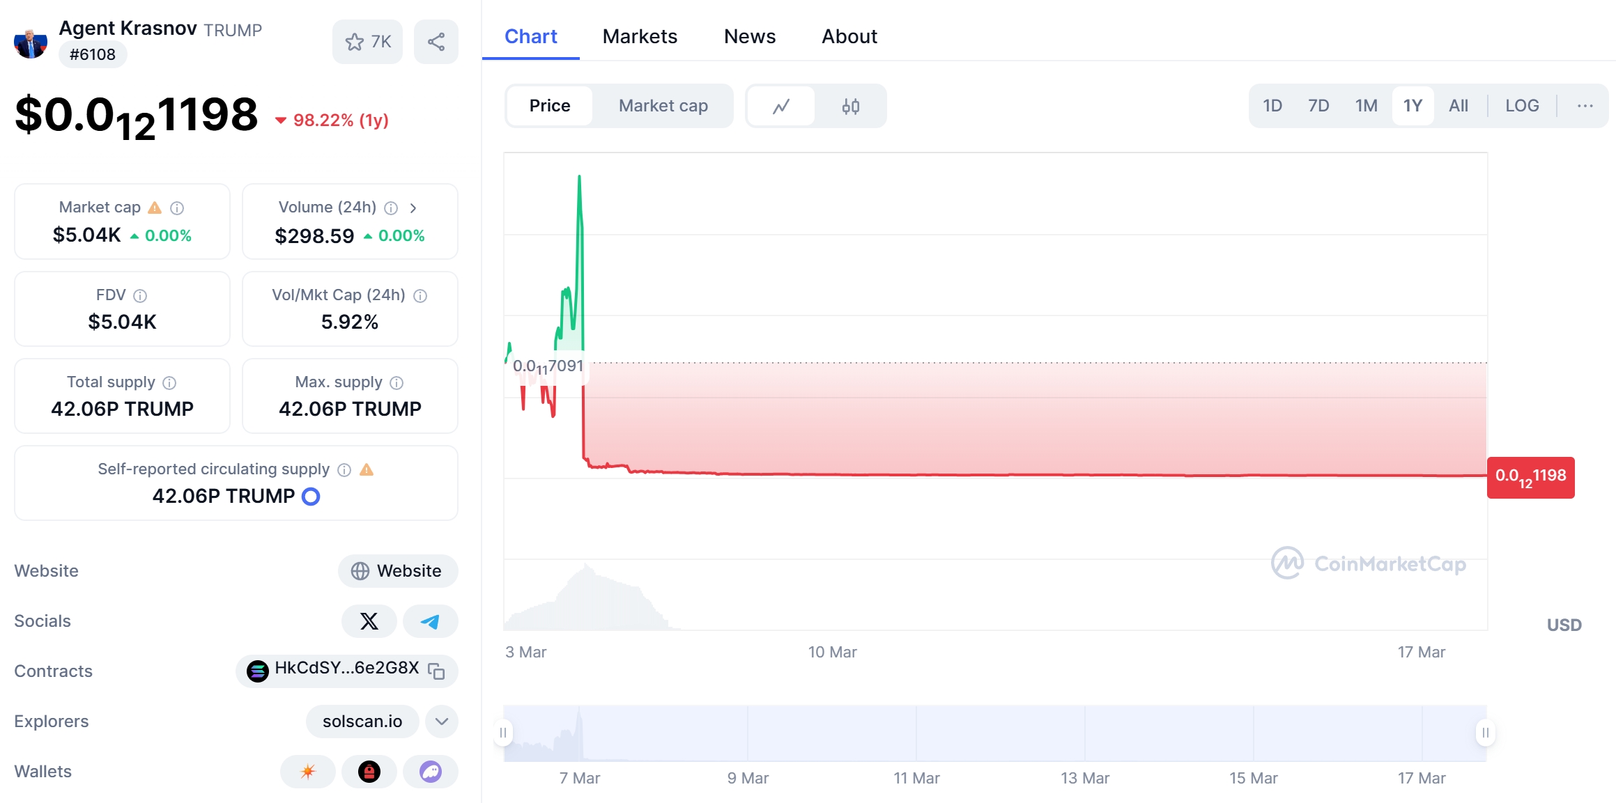Click the Agent Krasnov title text
This screenshot has height=803, width=1616.
[128, 28]
